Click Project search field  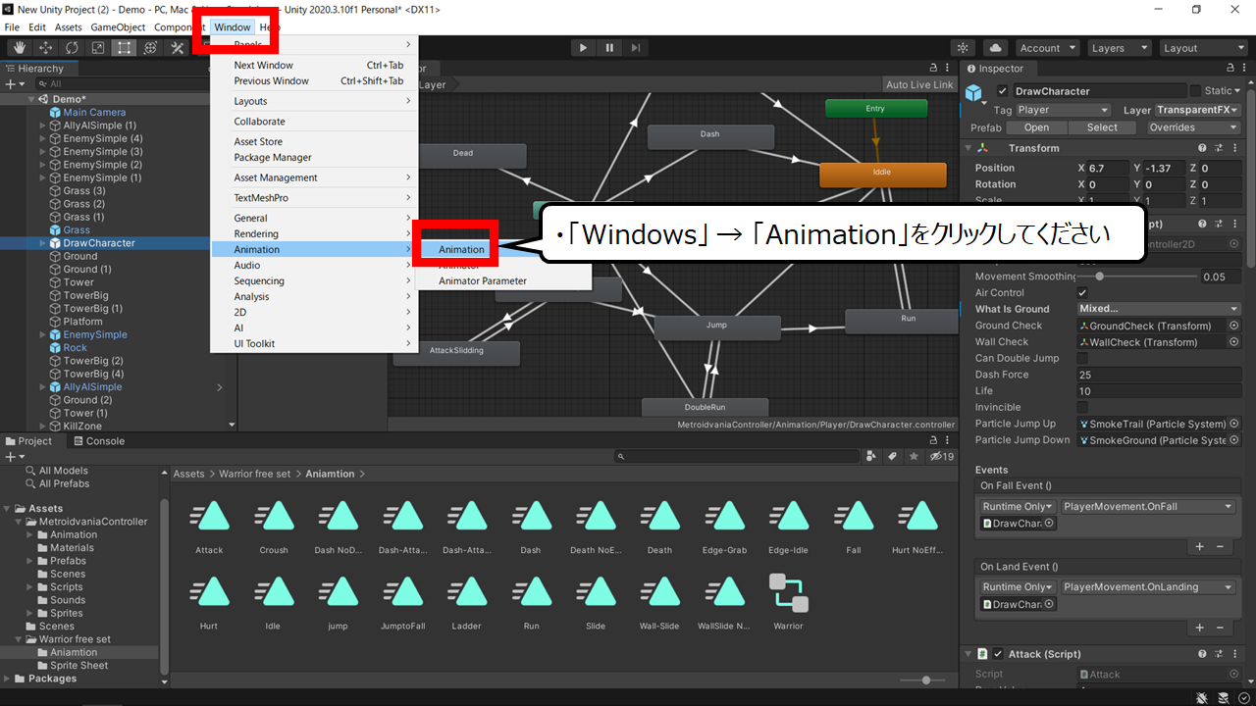736,456
